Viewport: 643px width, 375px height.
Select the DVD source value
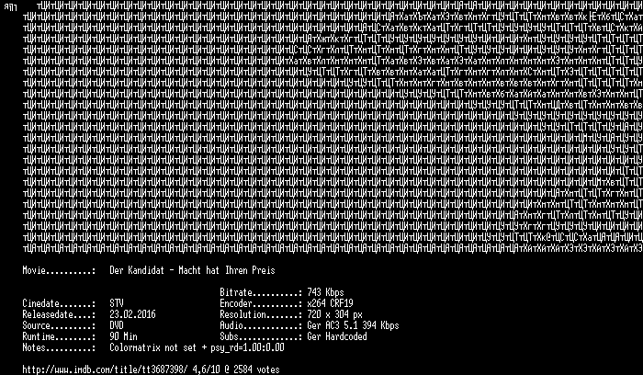(117, 325)
